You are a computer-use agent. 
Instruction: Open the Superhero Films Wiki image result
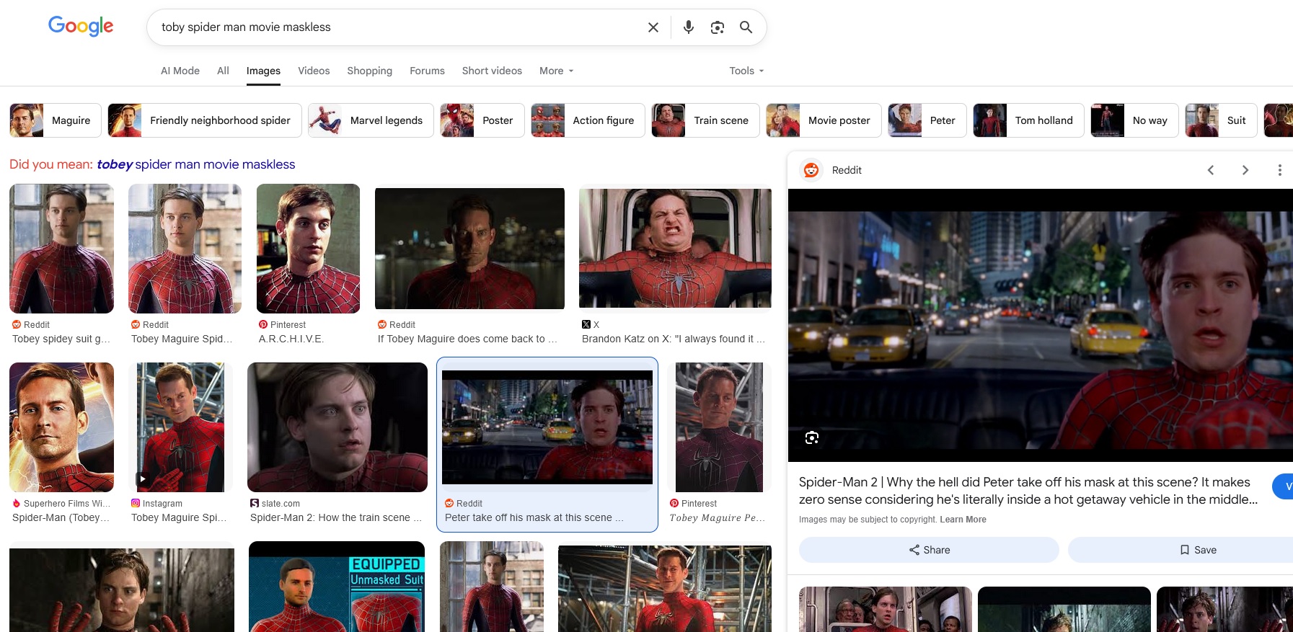pyautogui.click(x=61, y=427)
